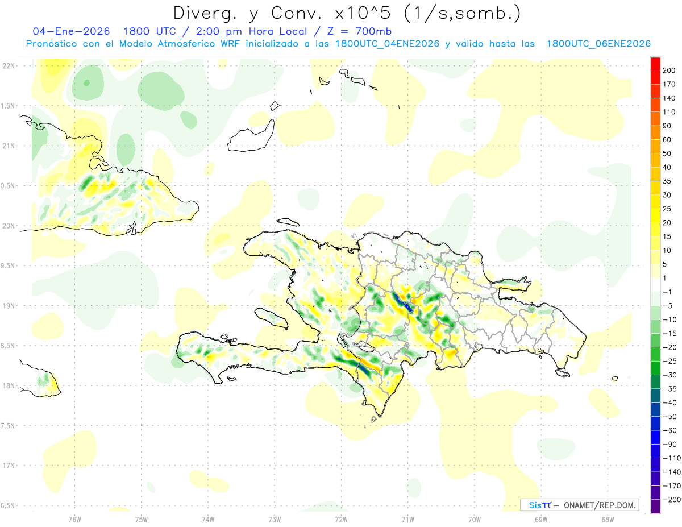Click the 76W longitude label
This screenshot has width=682, height=527.
click(74, 519)
